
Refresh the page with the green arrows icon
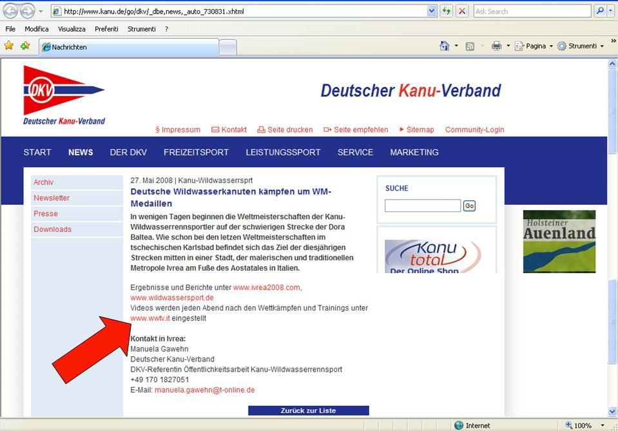click(x=446, y=12)
